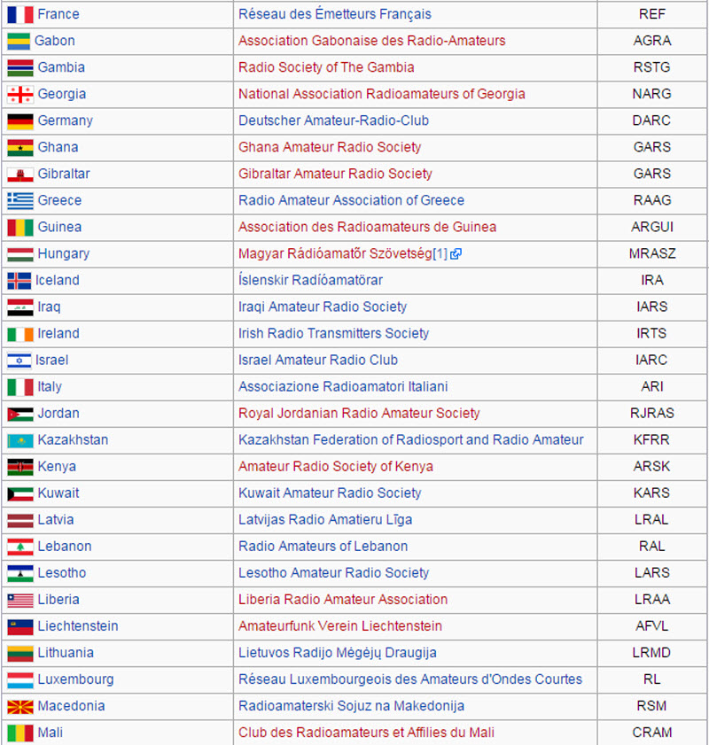Viewport: 709px width, 745px height.
Task: Open the Amateur Radio Society of Kenya link
Action: pyautogui.click(x=336, y=467)
